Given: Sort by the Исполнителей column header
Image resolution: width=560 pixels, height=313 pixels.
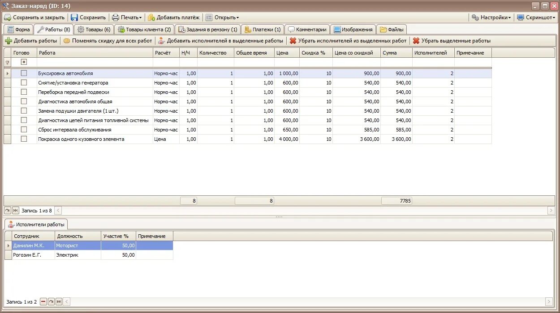Looking at the screenshot, I should coord(434,53).
